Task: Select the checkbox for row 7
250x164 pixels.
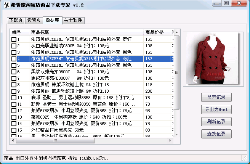Action: 14,78
